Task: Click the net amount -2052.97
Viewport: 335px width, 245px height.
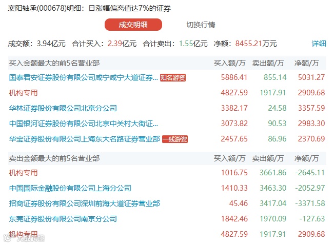Action: [x=310, y=188]
